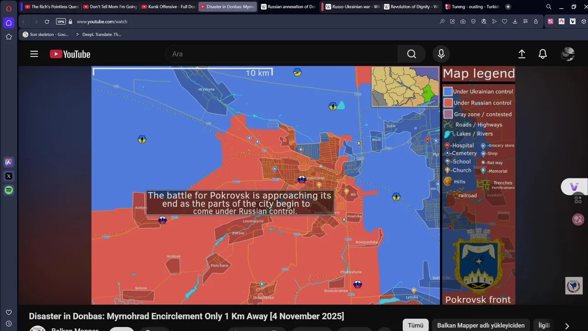This screenshot has height=331, width=588.
Task: Click the channel watermark on video
Action: (574, 285)
